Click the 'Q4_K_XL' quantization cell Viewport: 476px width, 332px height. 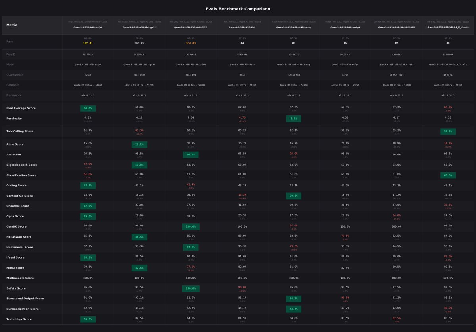pos(448,75)
